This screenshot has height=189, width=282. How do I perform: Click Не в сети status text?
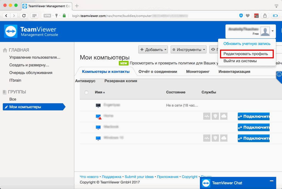point(182,105)
